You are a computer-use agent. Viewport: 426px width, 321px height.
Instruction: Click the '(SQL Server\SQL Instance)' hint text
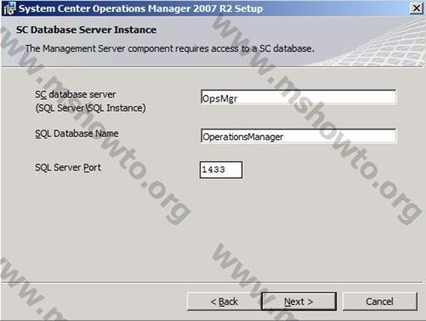tap(91, 108)
